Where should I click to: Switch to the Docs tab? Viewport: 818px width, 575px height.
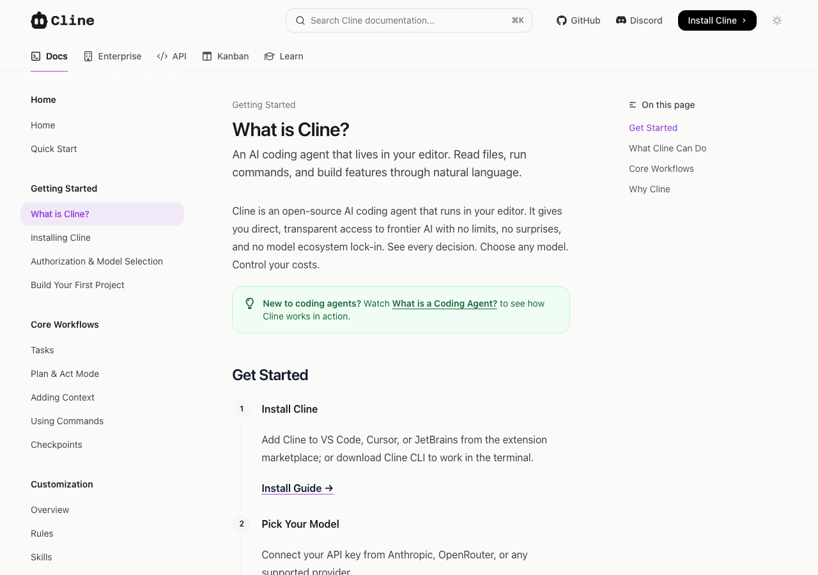(49, 56)
